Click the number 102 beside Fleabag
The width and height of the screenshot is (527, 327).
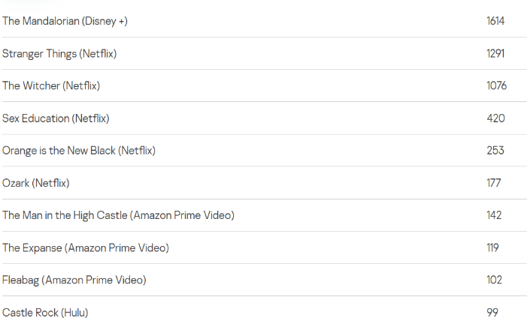click(x=493, y=280)
